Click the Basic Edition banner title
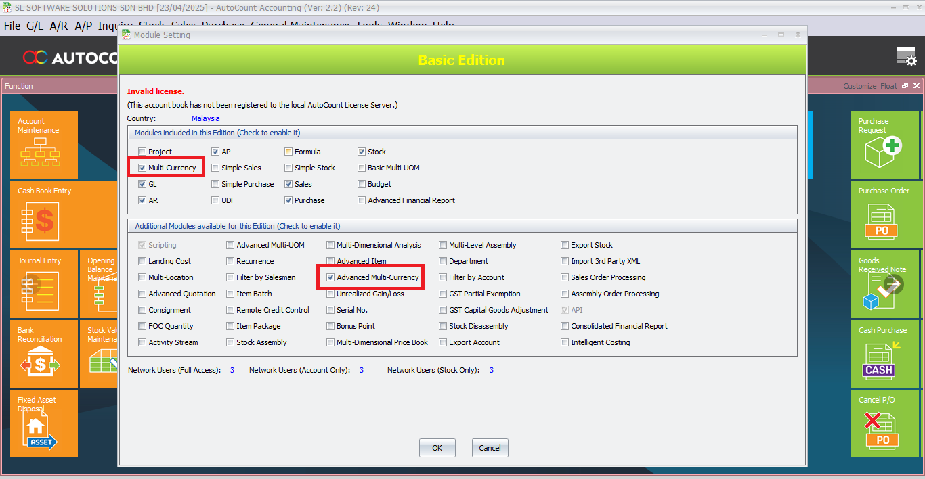 [x=462, y=60]
